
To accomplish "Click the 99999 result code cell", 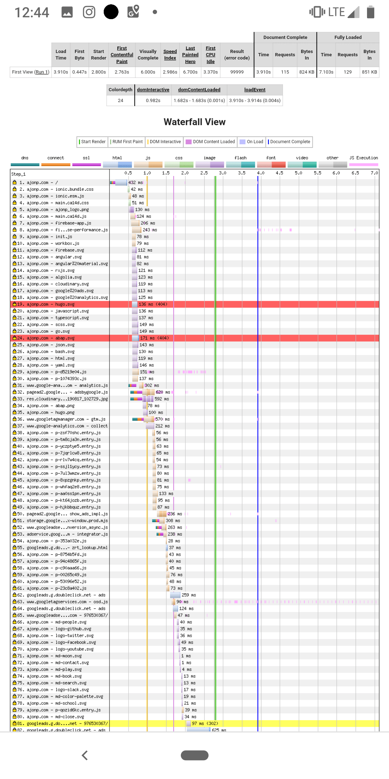I will (237, 72).
